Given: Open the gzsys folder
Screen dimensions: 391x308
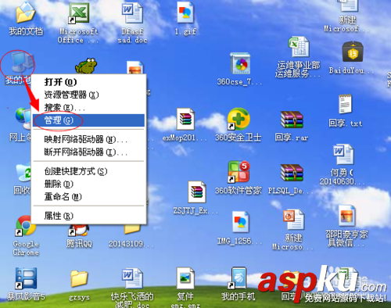Looking at the screenshot, I should click(79, 279).
